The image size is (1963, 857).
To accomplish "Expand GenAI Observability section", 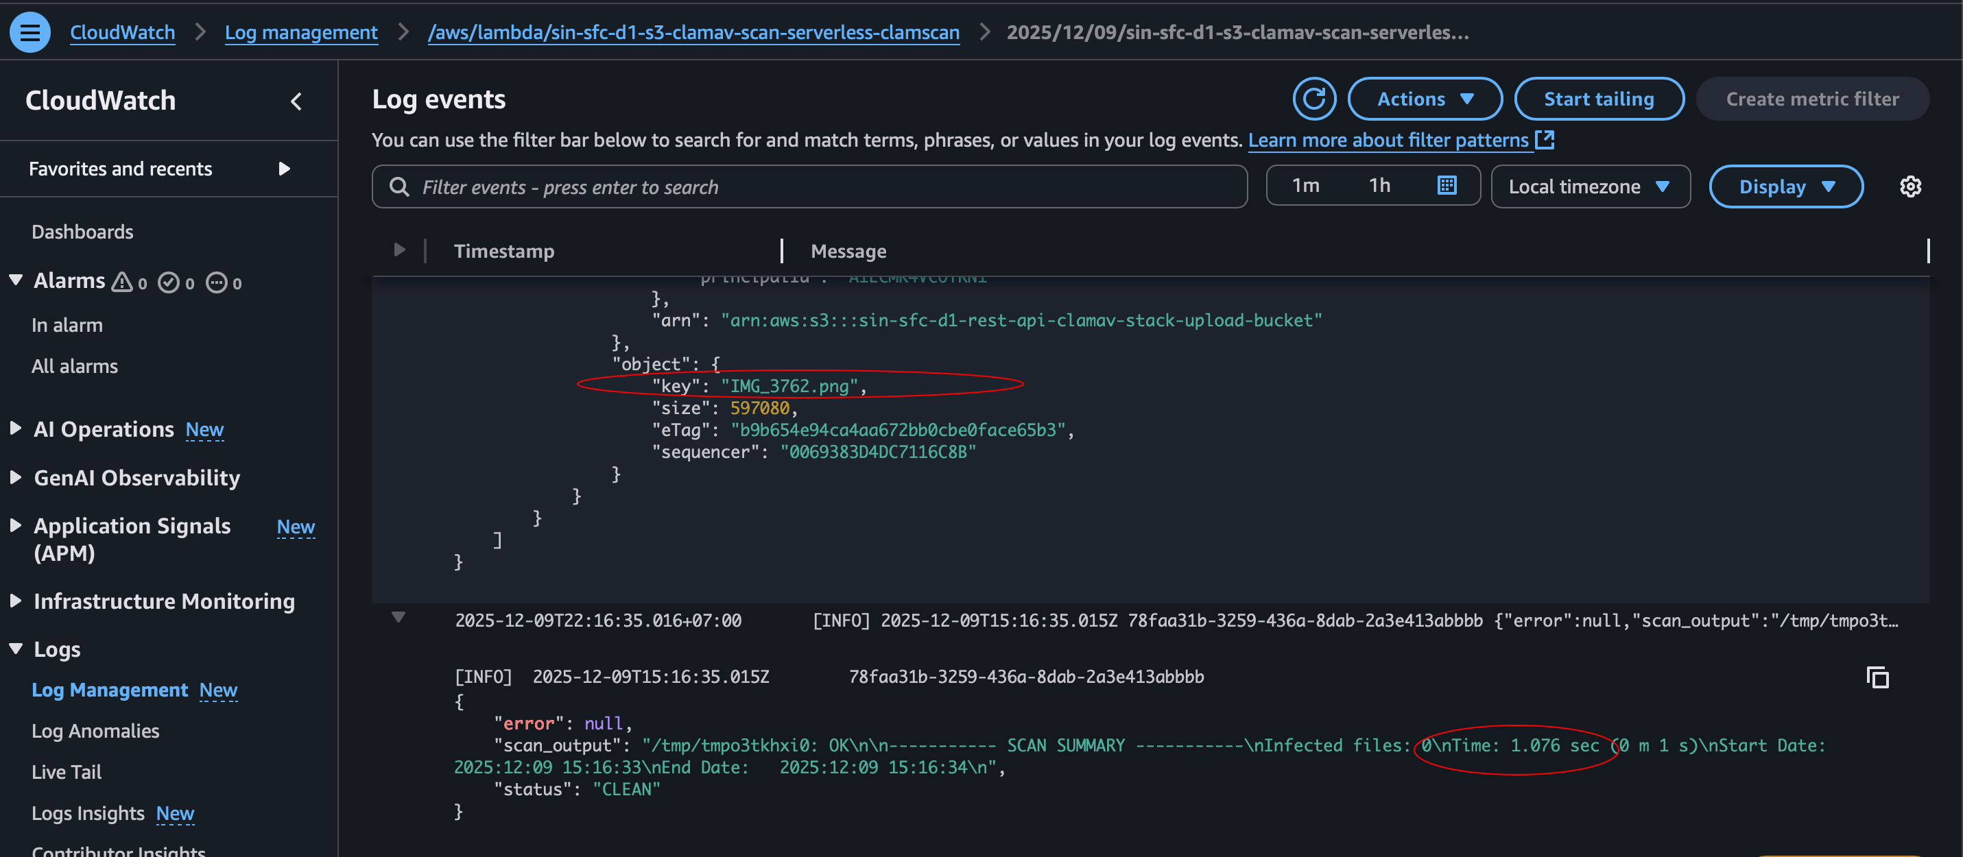I will [15, 477].
